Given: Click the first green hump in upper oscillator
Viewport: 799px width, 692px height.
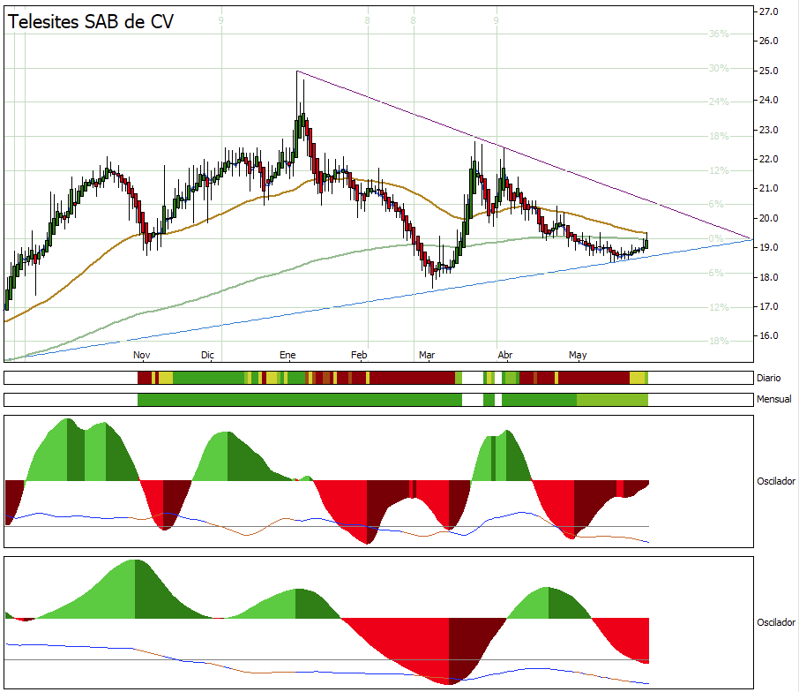Looking at the screenshot, I should (81, 451).
